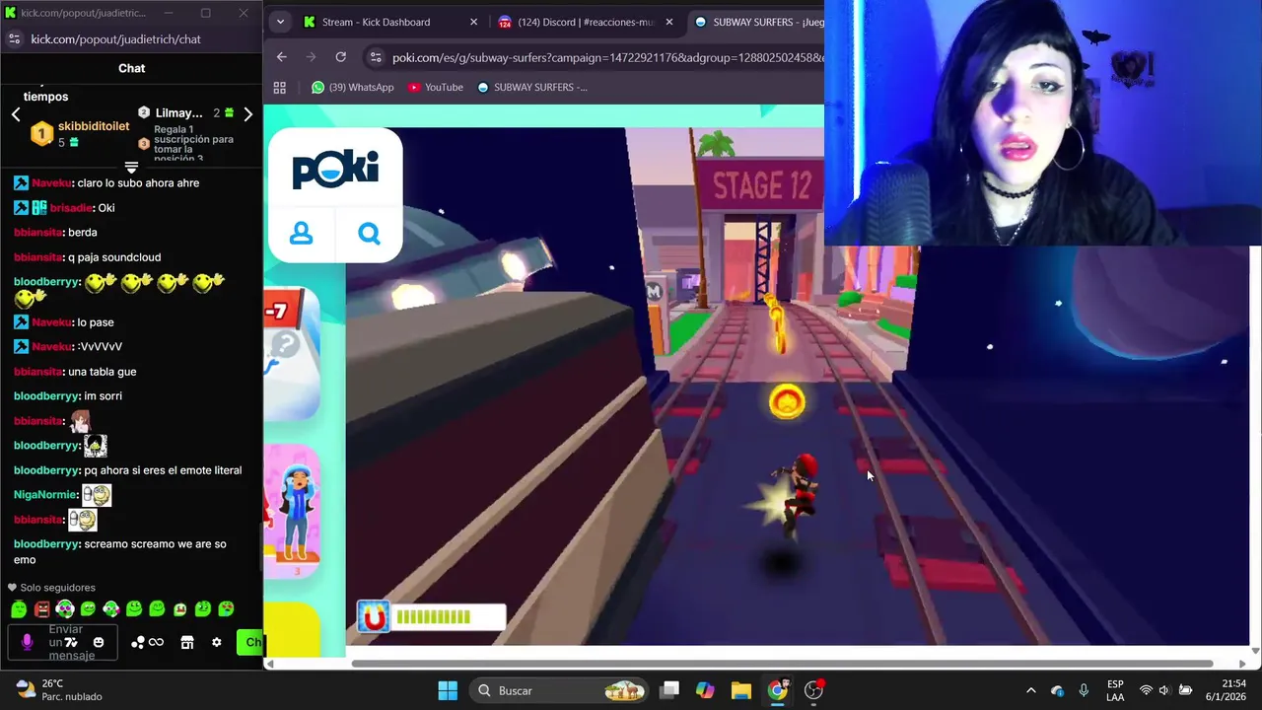Close the Kick Dashboard tab
The width and height of the screenshot is (1262, 710).
click(x=473, y=22)
